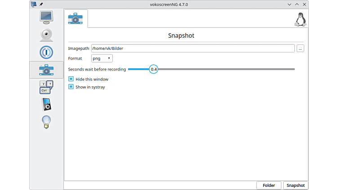Click the light bulb help icon
The width and height of the screenshot is (338, 190).
pos(46,122)
